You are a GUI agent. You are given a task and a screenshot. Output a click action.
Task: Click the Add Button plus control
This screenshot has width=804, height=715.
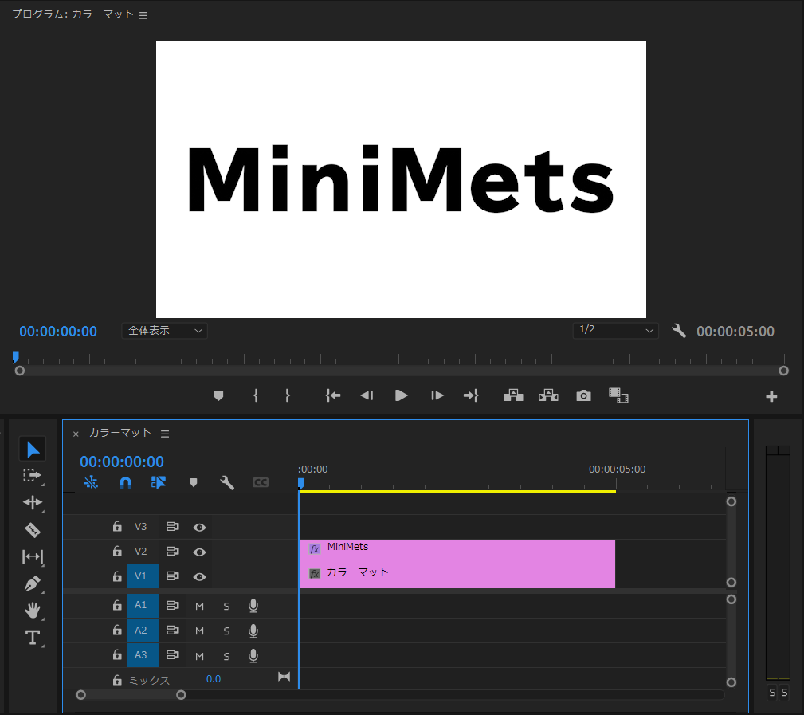point(771,395)
